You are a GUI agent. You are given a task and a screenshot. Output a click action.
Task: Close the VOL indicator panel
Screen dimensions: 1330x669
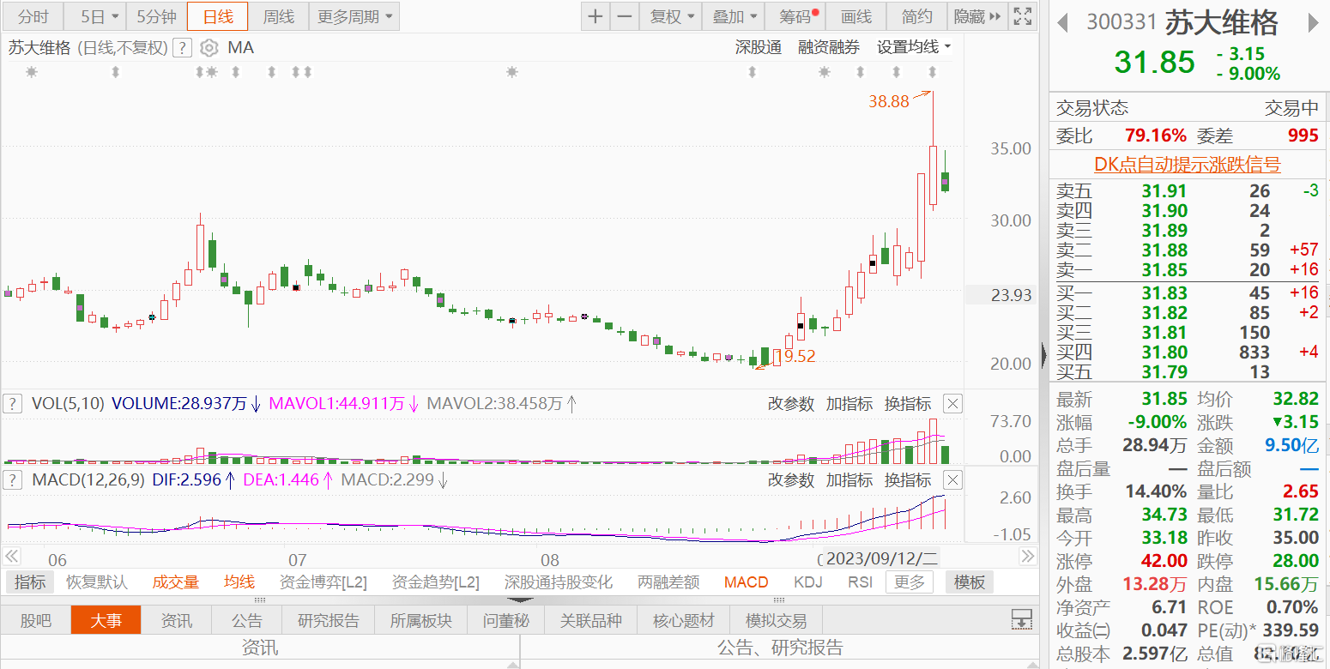tap(952, 403)
